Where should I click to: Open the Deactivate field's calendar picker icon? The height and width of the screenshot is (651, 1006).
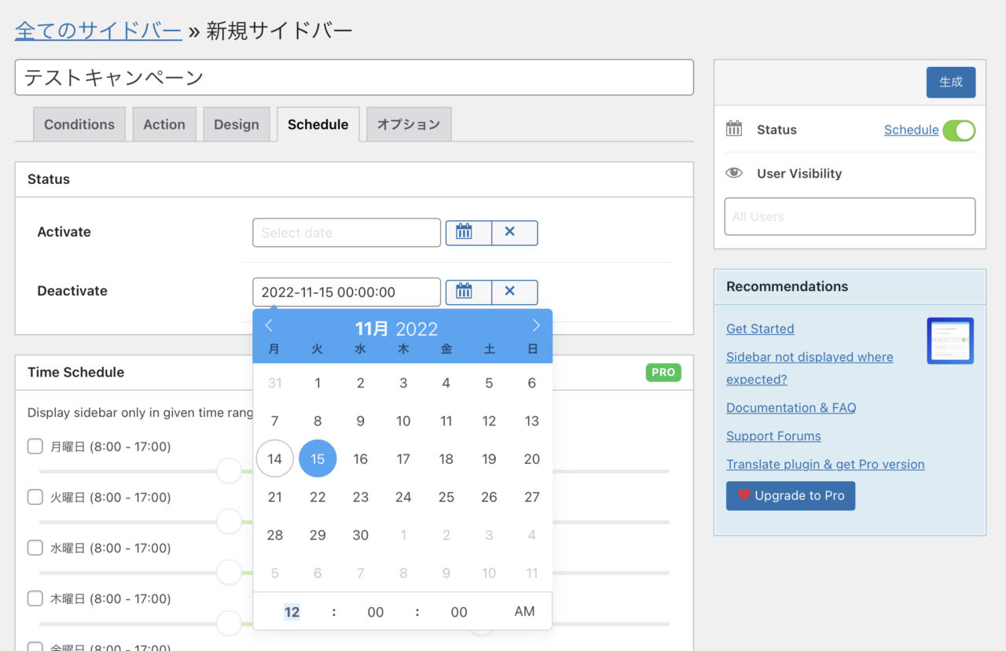[468, 292]
